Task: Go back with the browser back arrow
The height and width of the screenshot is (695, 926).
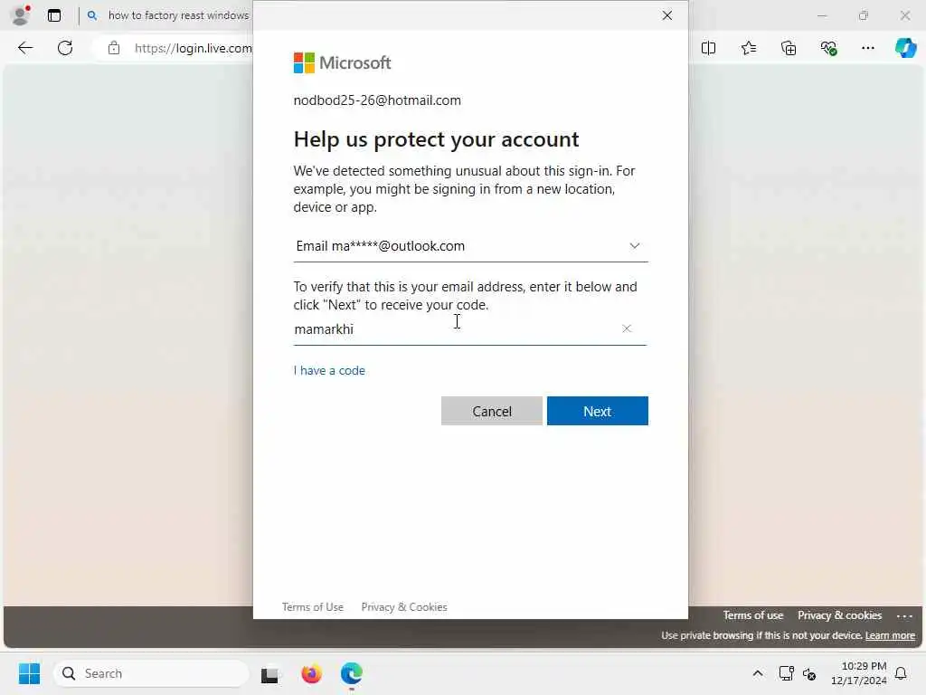Action: point(24,48)
